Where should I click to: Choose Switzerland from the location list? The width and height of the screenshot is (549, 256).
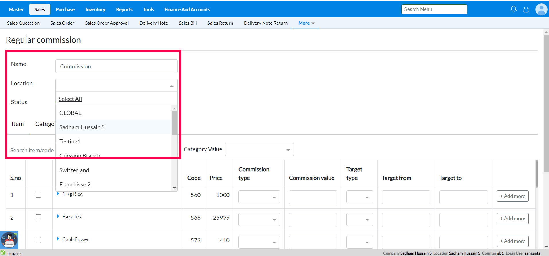74,170
